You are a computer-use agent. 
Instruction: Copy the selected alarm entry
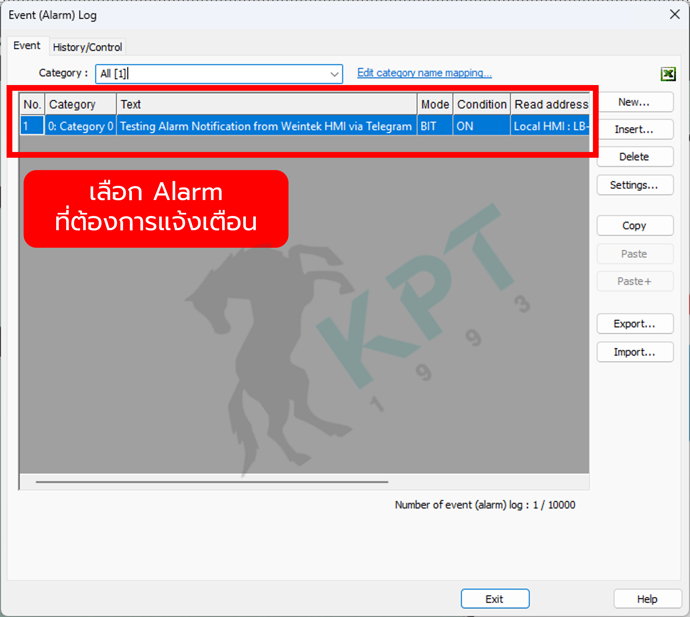click(635, 226)
